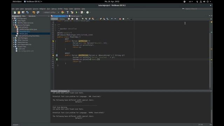Click the Build Project hammer icon
Screen dimensions: 224x126
pos(68,13)
